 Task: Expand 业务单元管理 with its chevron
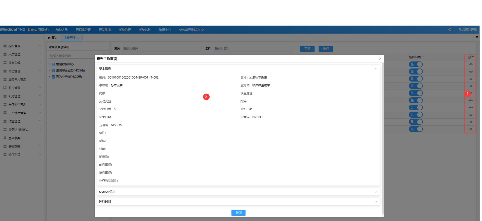pyautogui.click(x=40, y=79)
